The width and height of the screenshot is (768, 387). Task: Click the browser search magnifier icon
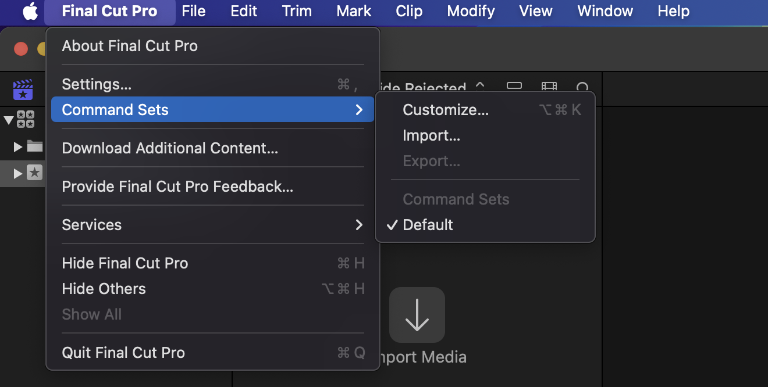point(582,88)
